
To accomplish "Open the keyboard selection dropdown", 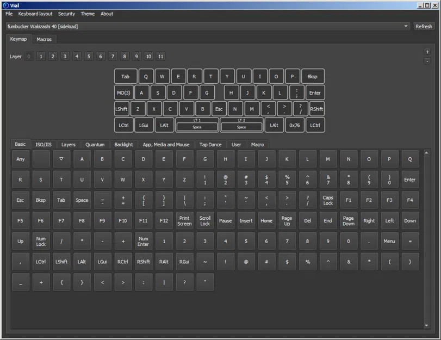I will tap(406, 26).
